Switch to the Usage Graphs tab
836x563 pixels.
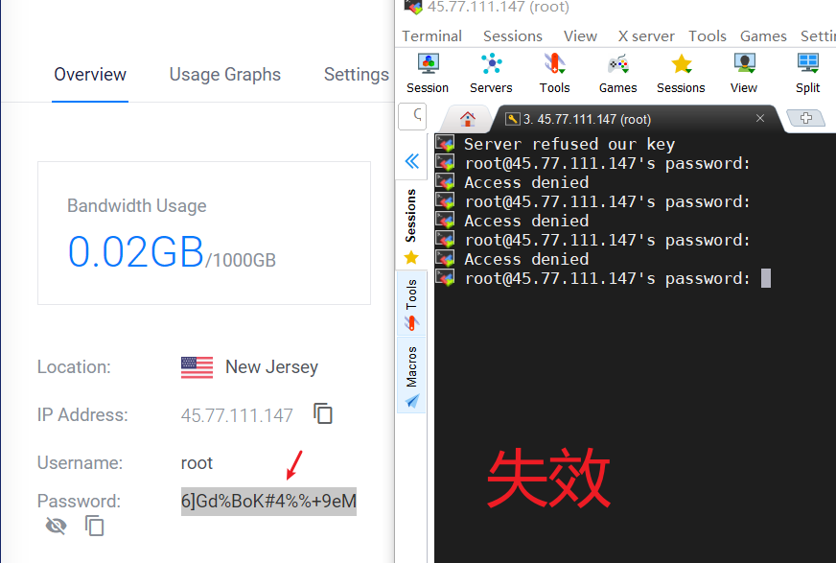point(225,75)
